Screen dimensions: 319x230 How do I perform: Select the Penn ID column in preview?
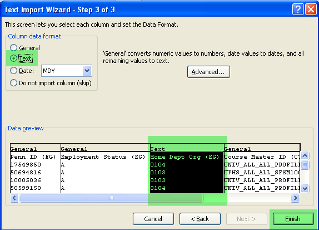tap(36, 168)
